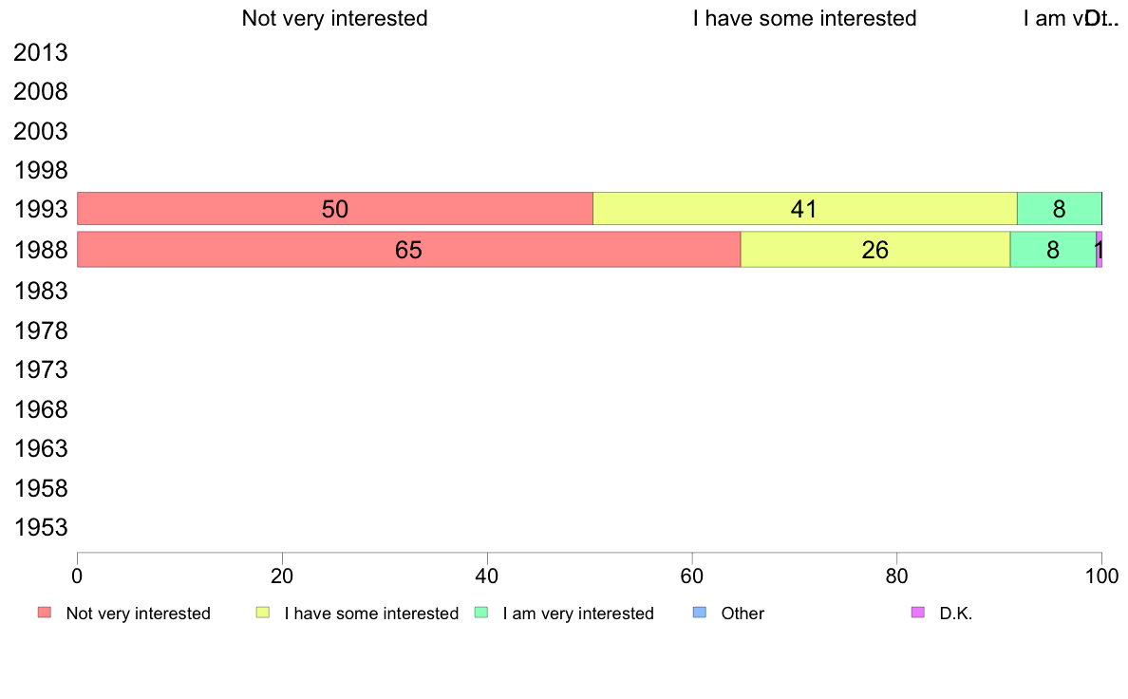Image resolution: width=1128 pixels, height=699 pixels.
Task: Select the 1988 yellow bar segment labeled 26
Action: coord(875,249)
